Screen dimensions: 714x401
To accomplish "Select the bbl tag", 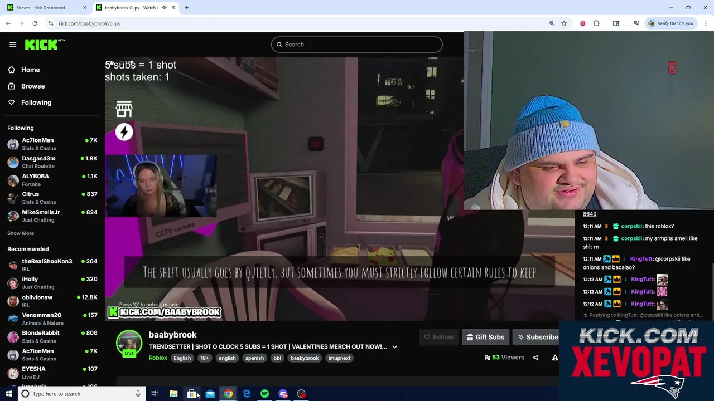I will [277, 358].
